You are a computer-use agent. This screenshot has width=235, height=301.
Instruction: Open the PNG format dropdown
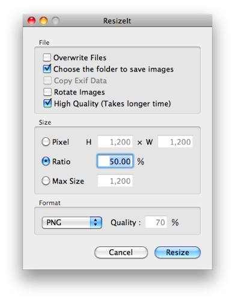[72, 222]
